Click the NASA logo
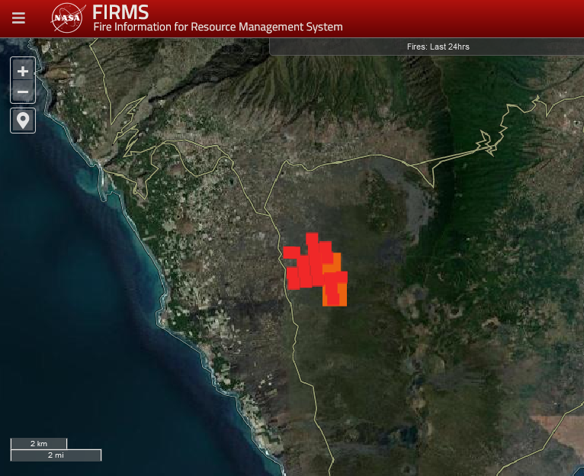Screen dimensions: 584x476 coord(68,18)
